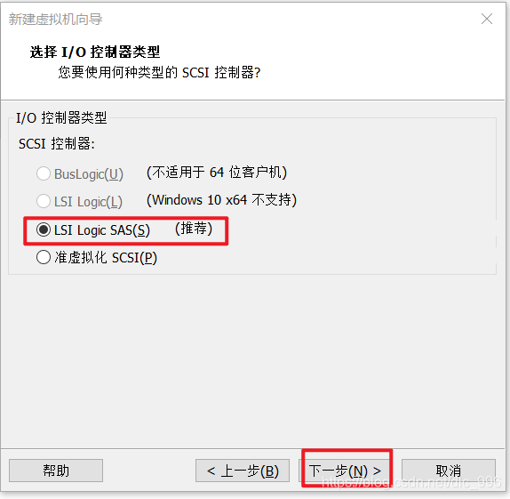Click the 准虚拟化 SCSI(P) label text
Screen dimensions: 510x499
[106, 258]
